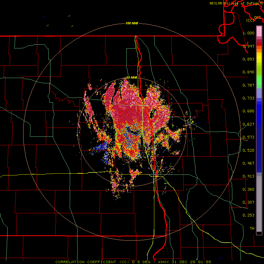
Task: Click the 0.5 DEG elevation text
Action: pos(142,262)
